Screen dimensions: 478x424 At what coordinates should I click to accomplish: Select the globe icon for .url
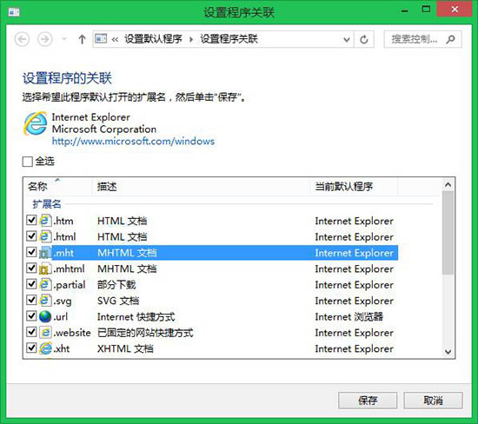click(45, 316)
